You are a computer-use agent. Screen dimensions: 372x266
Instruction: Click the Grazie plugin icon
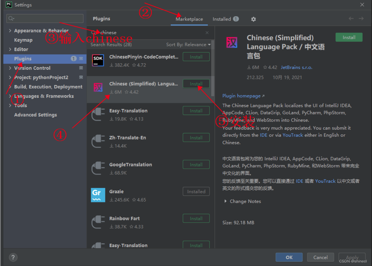click(98, 195)
